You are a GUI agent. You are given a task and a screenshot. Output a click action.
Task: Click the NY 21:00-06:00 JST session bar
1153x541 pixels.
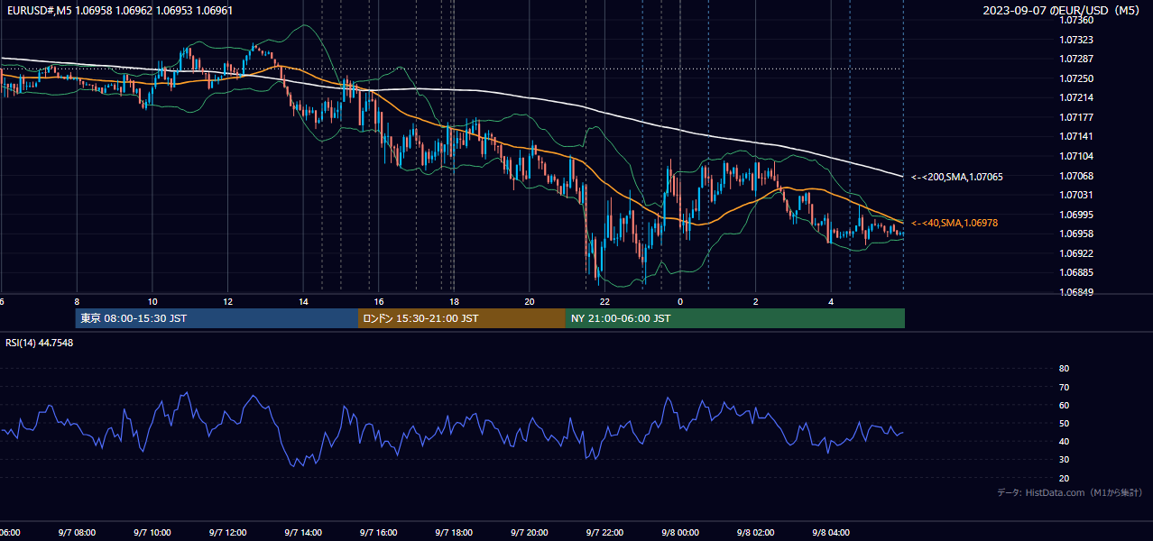(x=735, y=318)
